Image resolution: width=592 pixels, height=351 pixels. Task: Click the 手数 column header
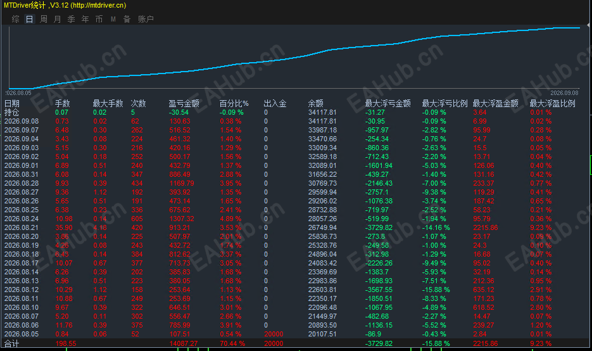coord(62,103)
